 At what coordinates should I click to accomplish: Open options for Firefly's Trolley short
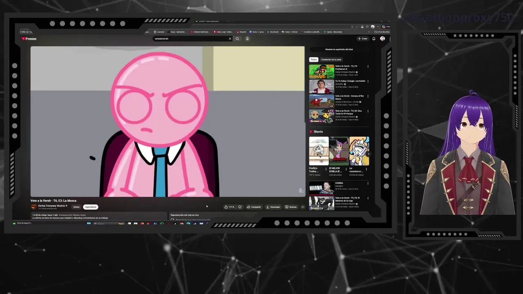pyautogui.click(x=326, y=169)
